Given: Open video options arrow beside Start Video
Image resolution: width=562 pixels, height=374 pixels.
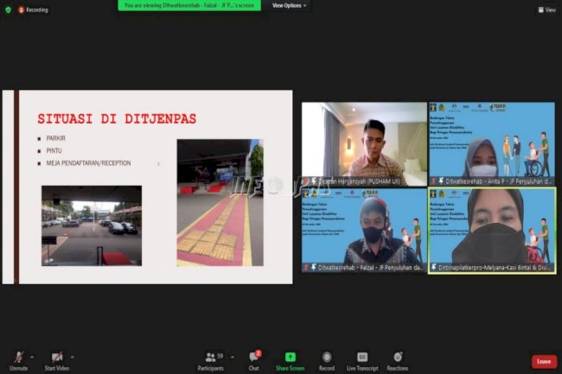Looking at the screenshot, I should pos(73,356).
